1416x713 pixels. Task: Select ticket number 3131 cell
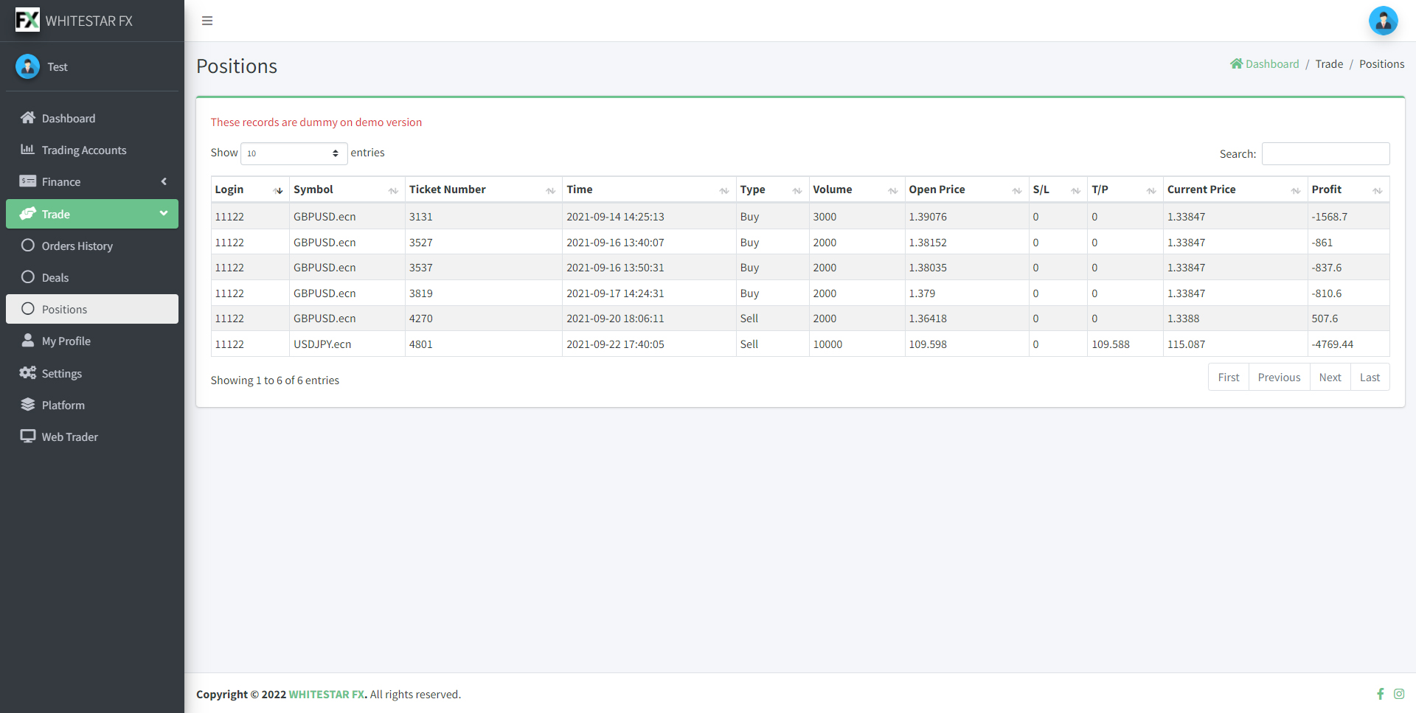pos(483,217)
